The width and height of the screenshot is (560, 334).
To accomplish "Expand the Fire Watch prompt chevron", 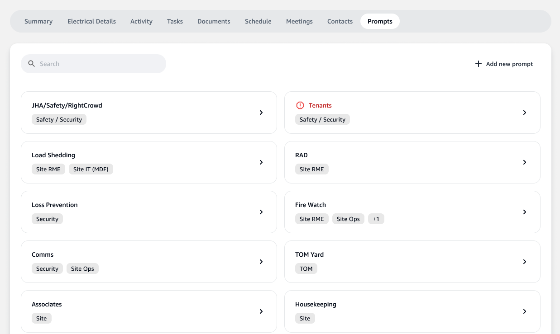I will click(525, 212).
